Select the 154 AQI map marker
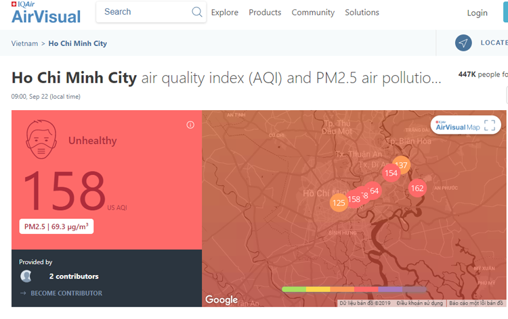This screenshot has height=319, width=508. point(391,173)
